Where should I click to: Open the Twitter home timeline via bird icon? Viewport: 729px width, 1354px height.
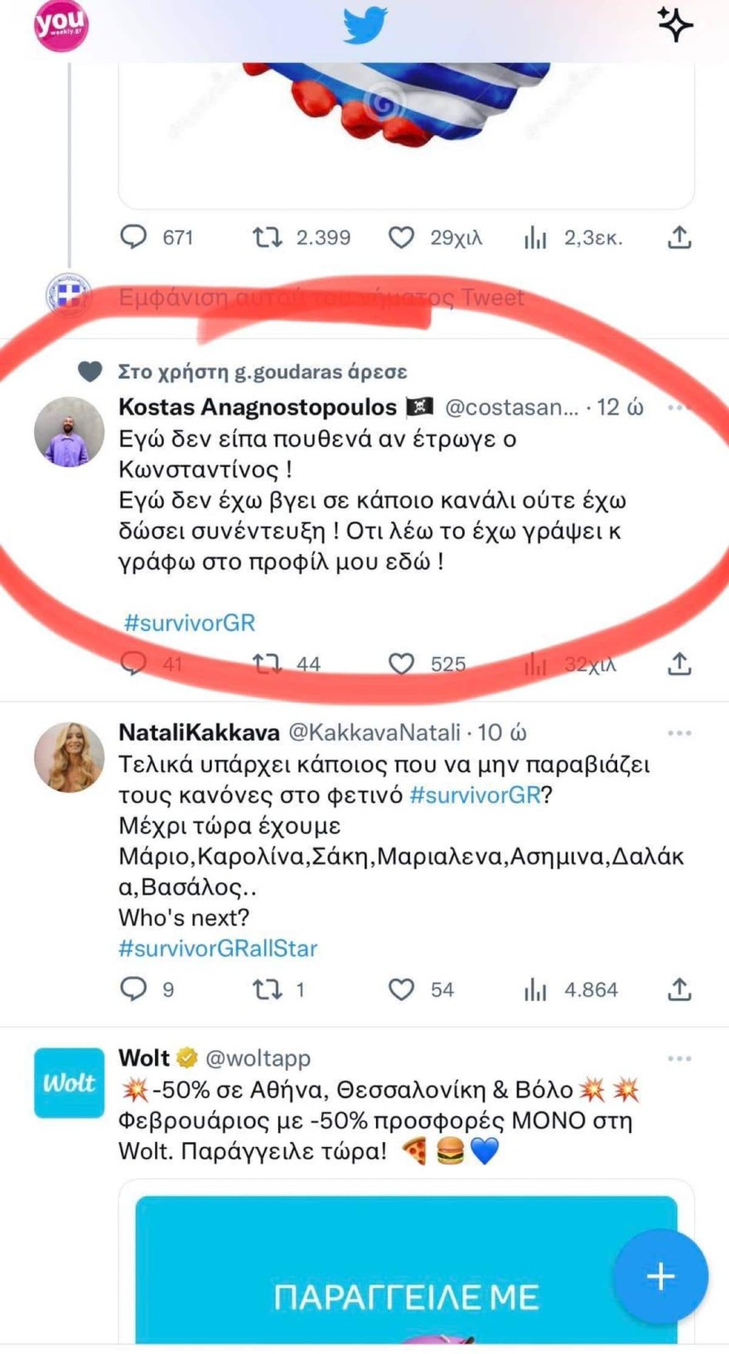[x=364, y=25]
